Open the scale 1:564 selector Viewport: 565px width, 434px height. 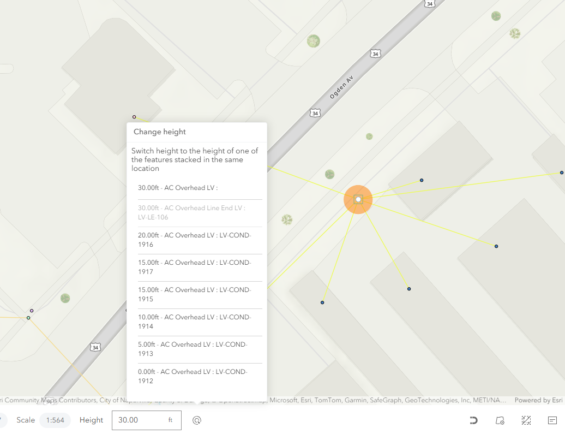coord(55,420)
